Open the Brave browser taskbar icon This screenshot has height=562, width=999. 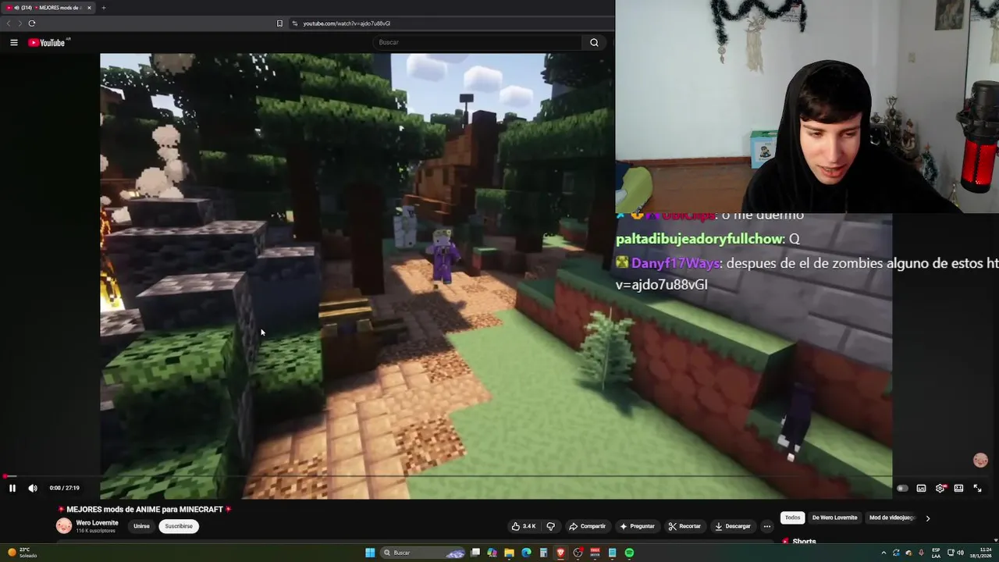click(x=560, y=553)
